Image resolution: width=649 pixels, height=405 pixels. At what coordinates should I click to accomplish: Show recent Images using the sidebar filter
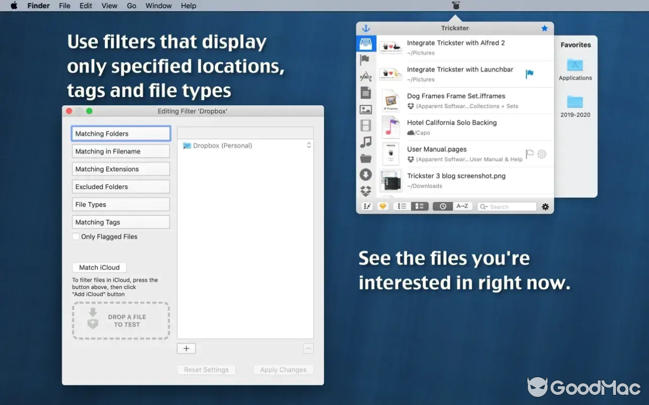coord(366,109)
